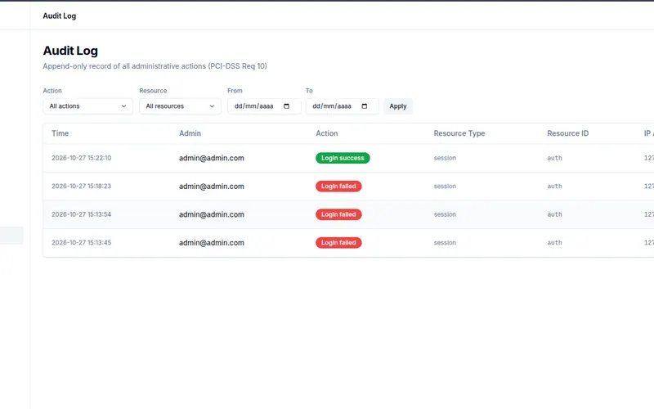Click the large Audit Log page heading
Viewport: 654px width, 409px height.
coord(70,51)
